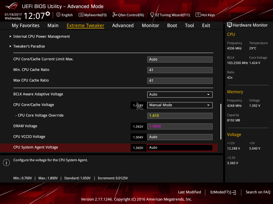The width and height of the screenshot is (273, 204).
Task: Click +5V reading 5.040 V
Action: (x=255, y=148)
